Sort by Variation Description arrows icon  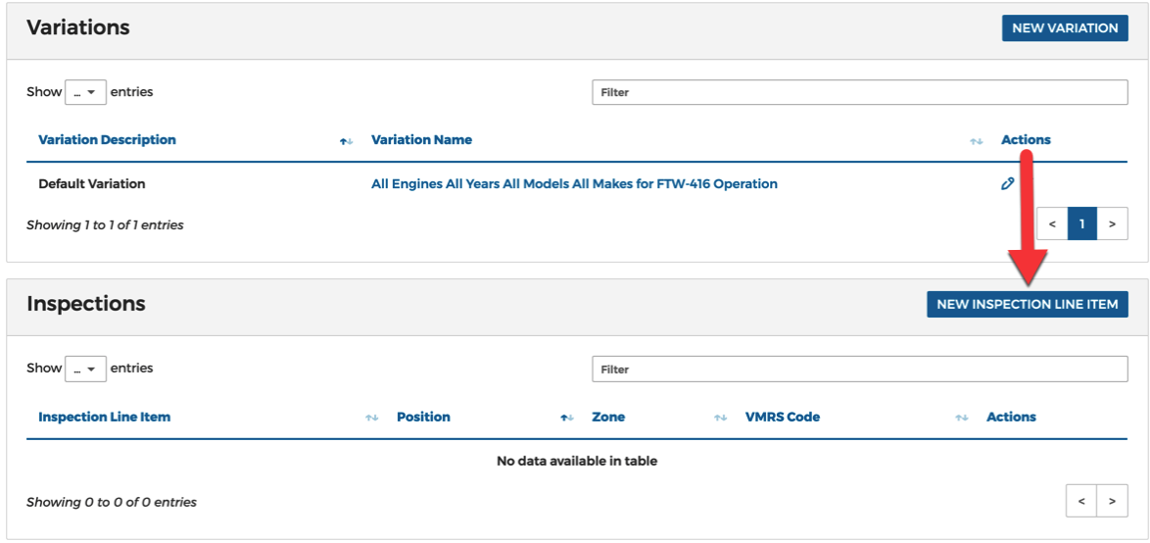click(x=346, y=141)
